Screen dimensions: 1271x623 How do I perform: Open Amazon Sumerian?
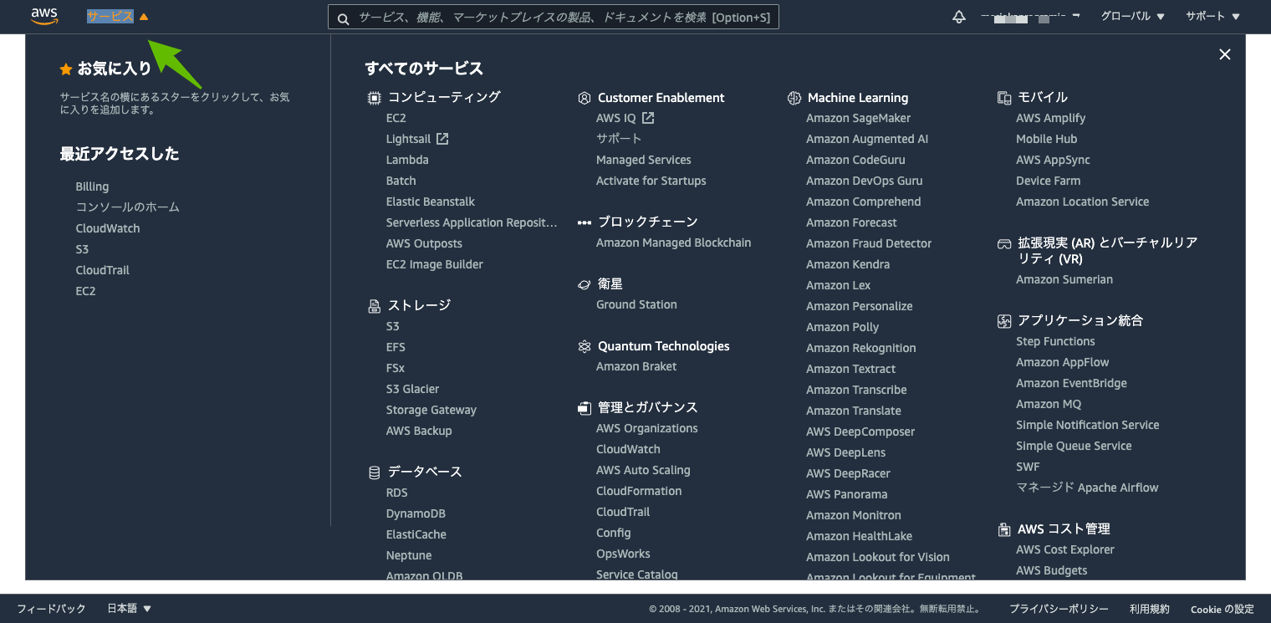click(1064, 279)
